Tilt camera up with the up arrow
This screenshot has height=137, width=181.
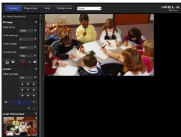28,84
